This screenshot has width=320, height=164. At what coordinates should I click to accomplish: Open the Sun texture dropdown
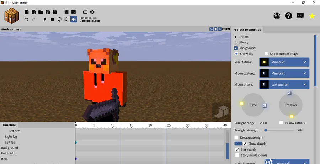[284, 62]
